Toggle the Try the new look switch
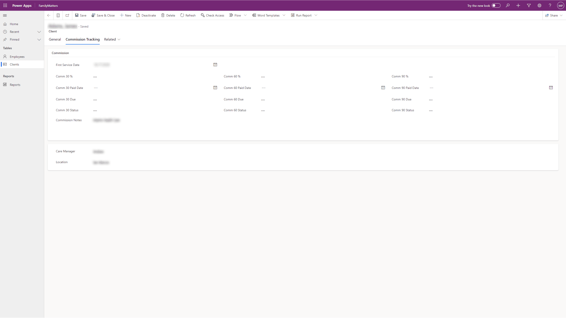 [x=496, y=6]
